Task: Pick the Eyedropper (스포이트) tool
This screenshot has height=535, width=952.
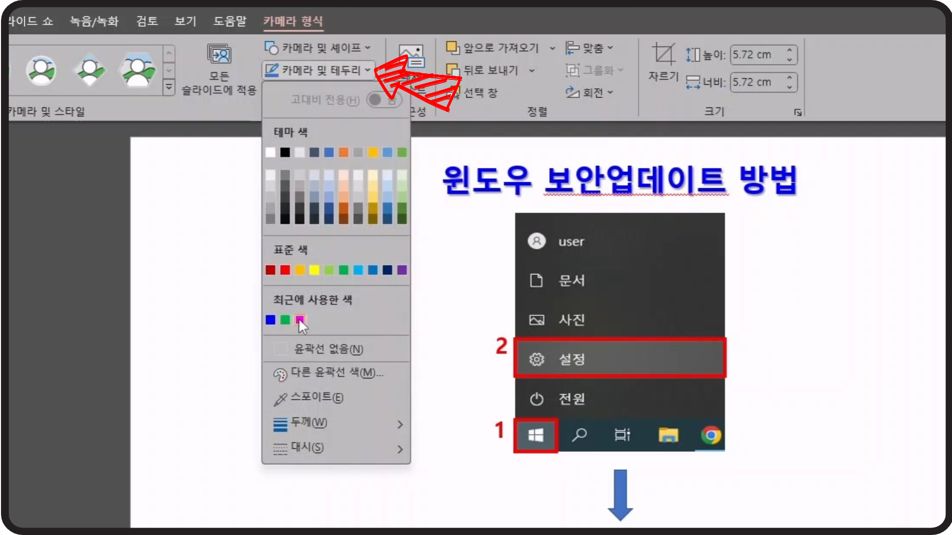Action: 316,397
